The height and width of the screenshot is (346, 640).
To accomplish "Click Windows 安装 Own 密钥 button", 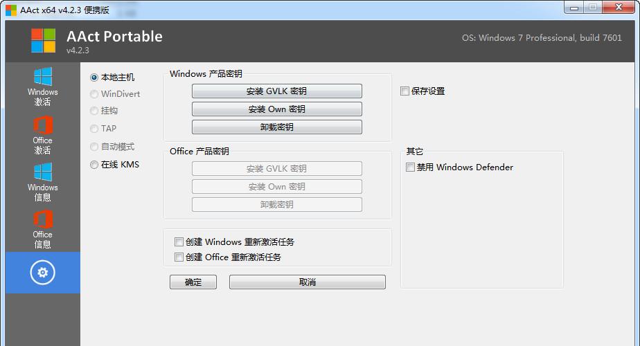I will coord(277,109).
